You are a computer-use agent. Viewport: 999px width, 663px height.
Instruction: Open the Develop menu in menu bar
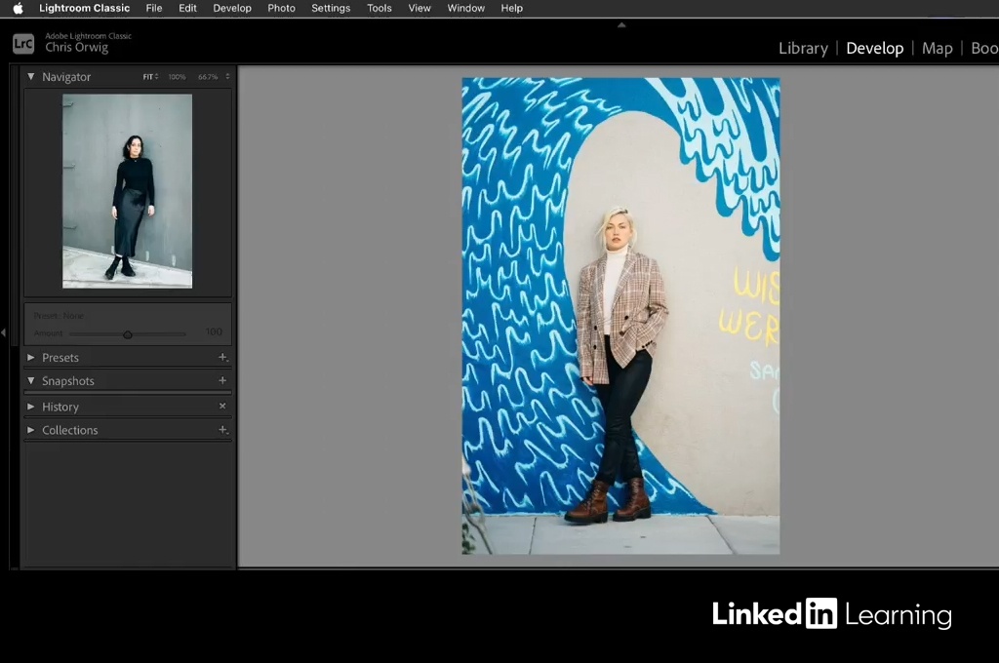tap(232, 8)
